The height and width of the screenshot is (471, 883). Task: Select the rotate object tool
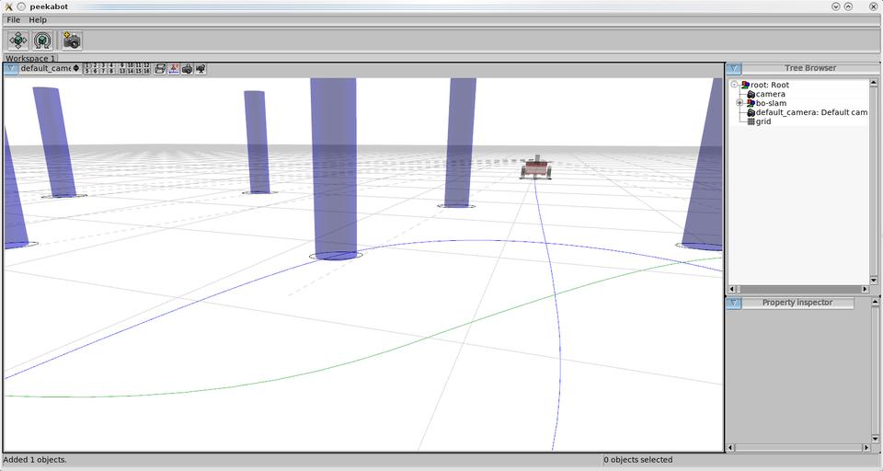42,40
